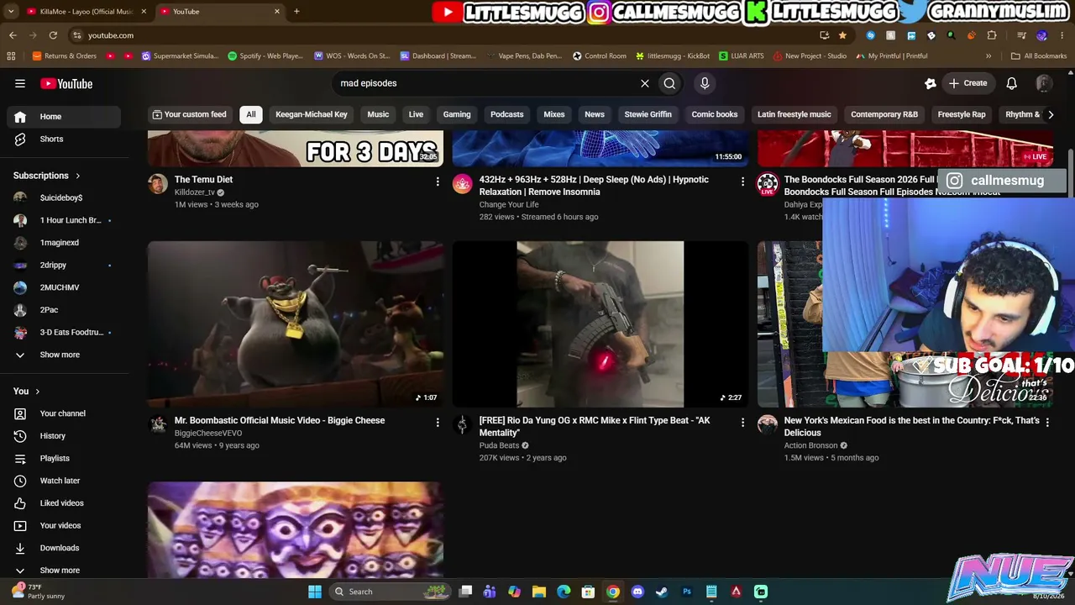Open Steam from the taskbar
This screenshot has height=605, width=1075.
pos(662,592)
